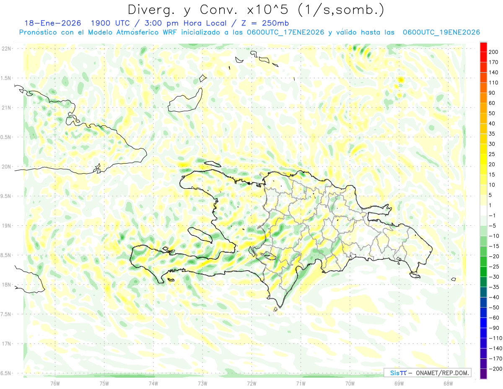
Task: Click the "74W" longitude axis label
Action: (153, 383)
